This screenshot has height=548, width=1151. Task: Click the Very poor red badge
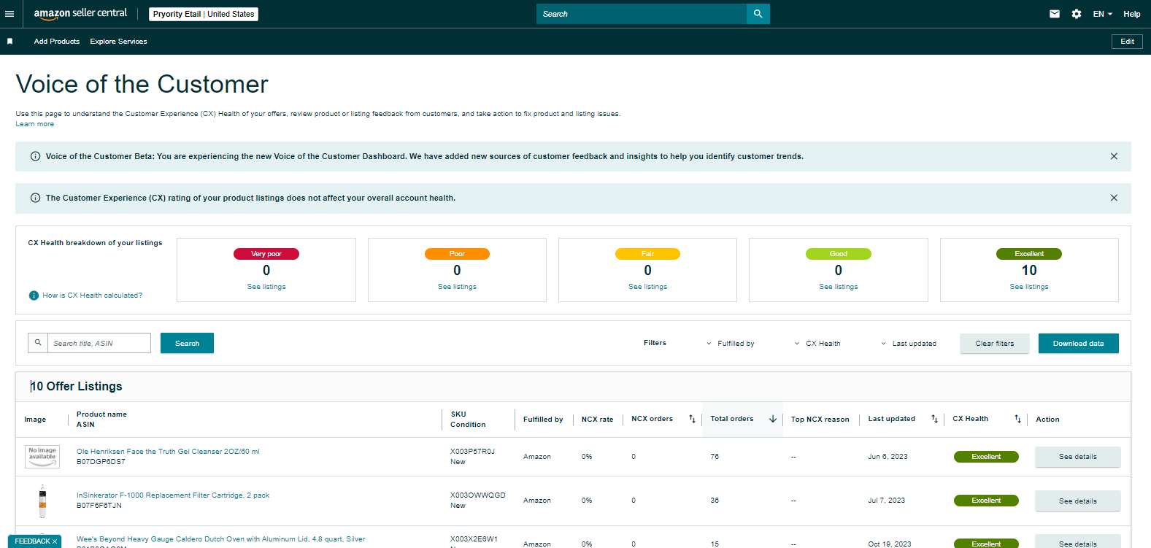point(266,254)
